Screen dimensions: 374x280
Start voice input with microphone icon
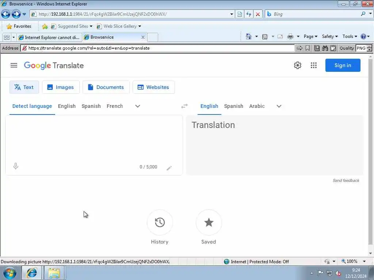tap(16, 166)
